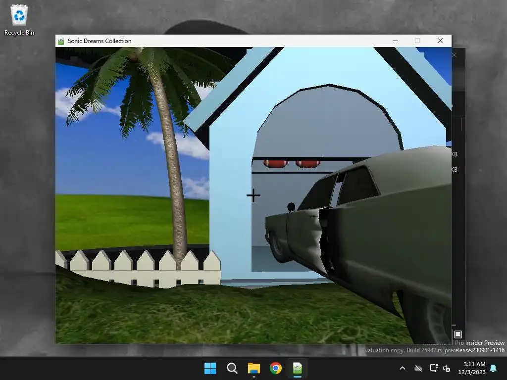Select the Sonic Dreams Collection taskbar icon

point(297,368)
